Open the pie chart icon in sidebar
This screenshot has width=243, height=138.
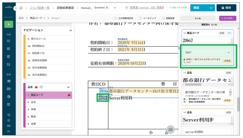pyautogui.click(x=9, y=97)
